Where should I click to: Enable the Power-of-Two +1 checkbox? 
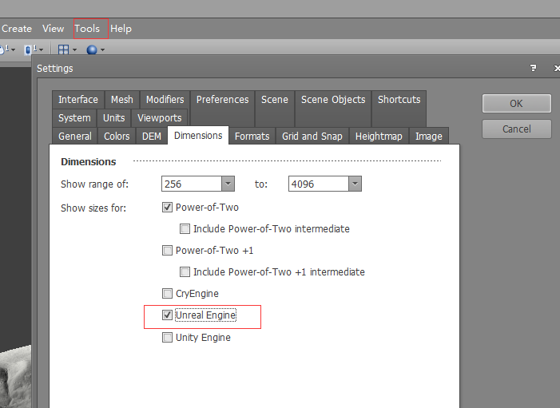[x=167, y=250]
